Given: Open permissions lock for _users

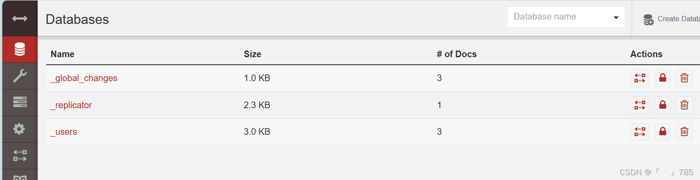Looking at the screenshot, I should tap(662, 132).
